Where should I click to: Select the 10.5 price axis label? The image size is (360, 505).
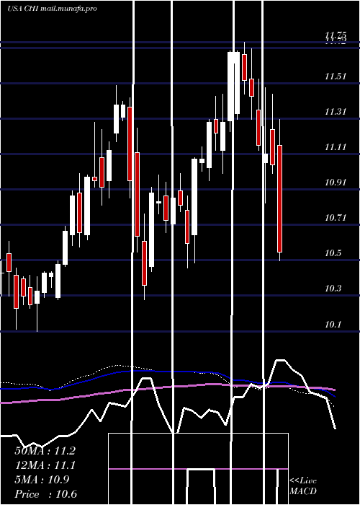coord(333,253)
